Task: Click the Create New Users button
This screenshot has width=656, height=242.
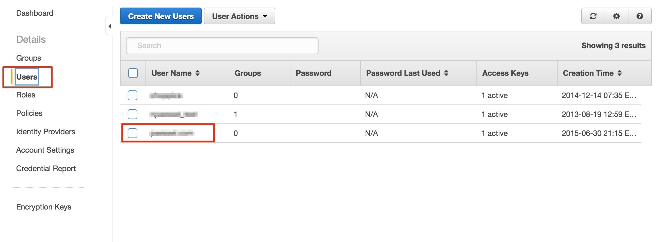Action: coord(161,16)
